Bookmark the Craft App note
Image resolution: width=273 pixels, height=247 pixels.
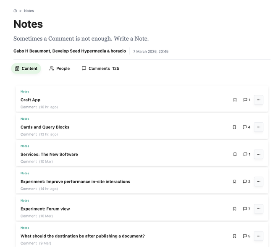point(235,100)
